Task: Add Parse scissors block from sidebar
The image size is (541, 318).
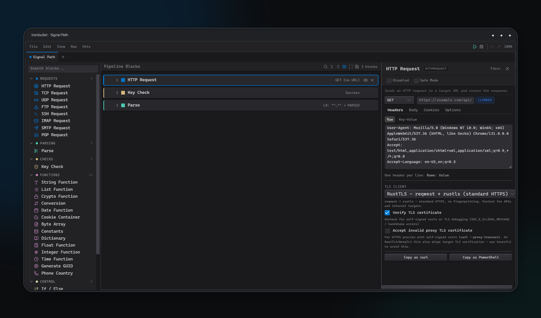Action: tap(47, 151)
